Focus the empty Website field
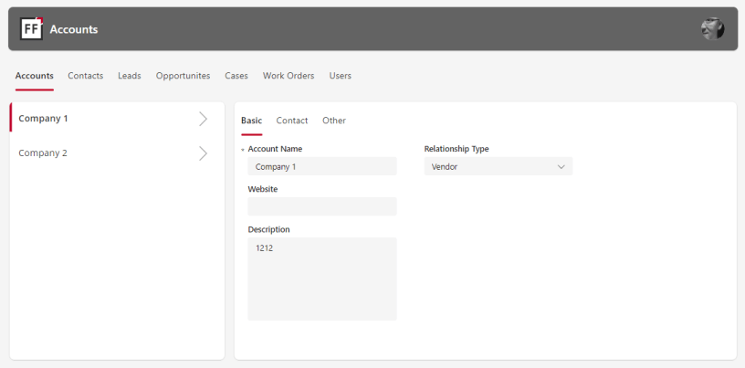Image resolution: width=745 pixels, height=368 pixels. (321, 206)
